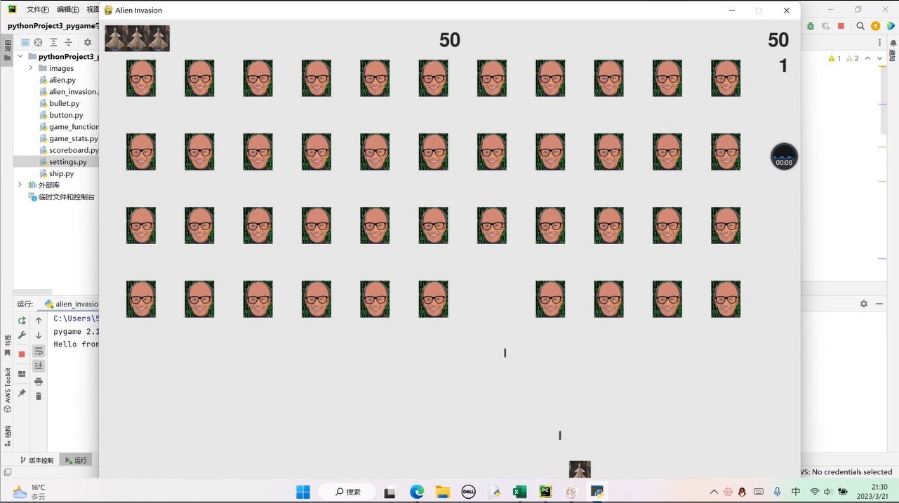Click the Rerun button in run panel

point(22,321)
